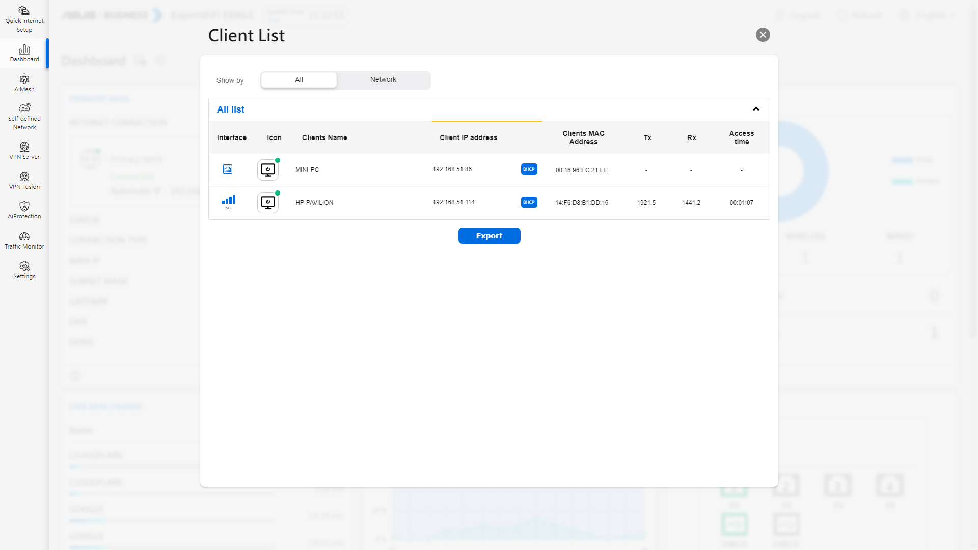
Task: Click the Export button
Action: 489,236
